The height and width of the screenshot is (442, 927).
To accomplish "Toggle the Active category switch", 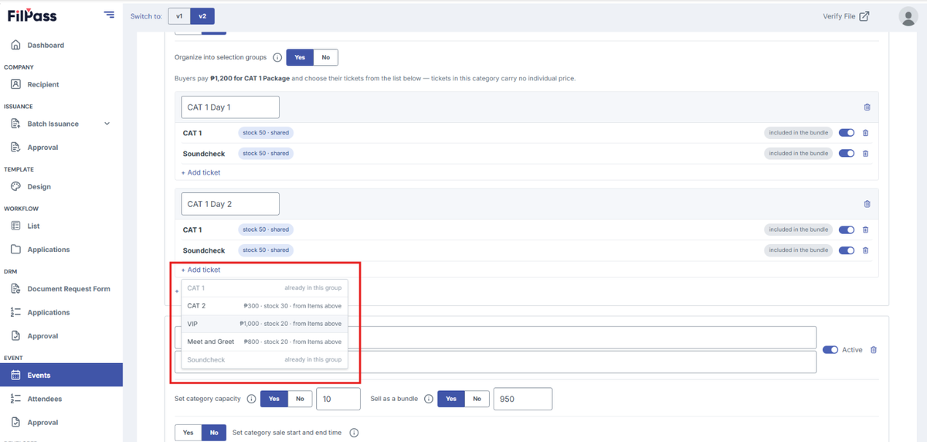I will pyautogui.click(x=830, y=350).
